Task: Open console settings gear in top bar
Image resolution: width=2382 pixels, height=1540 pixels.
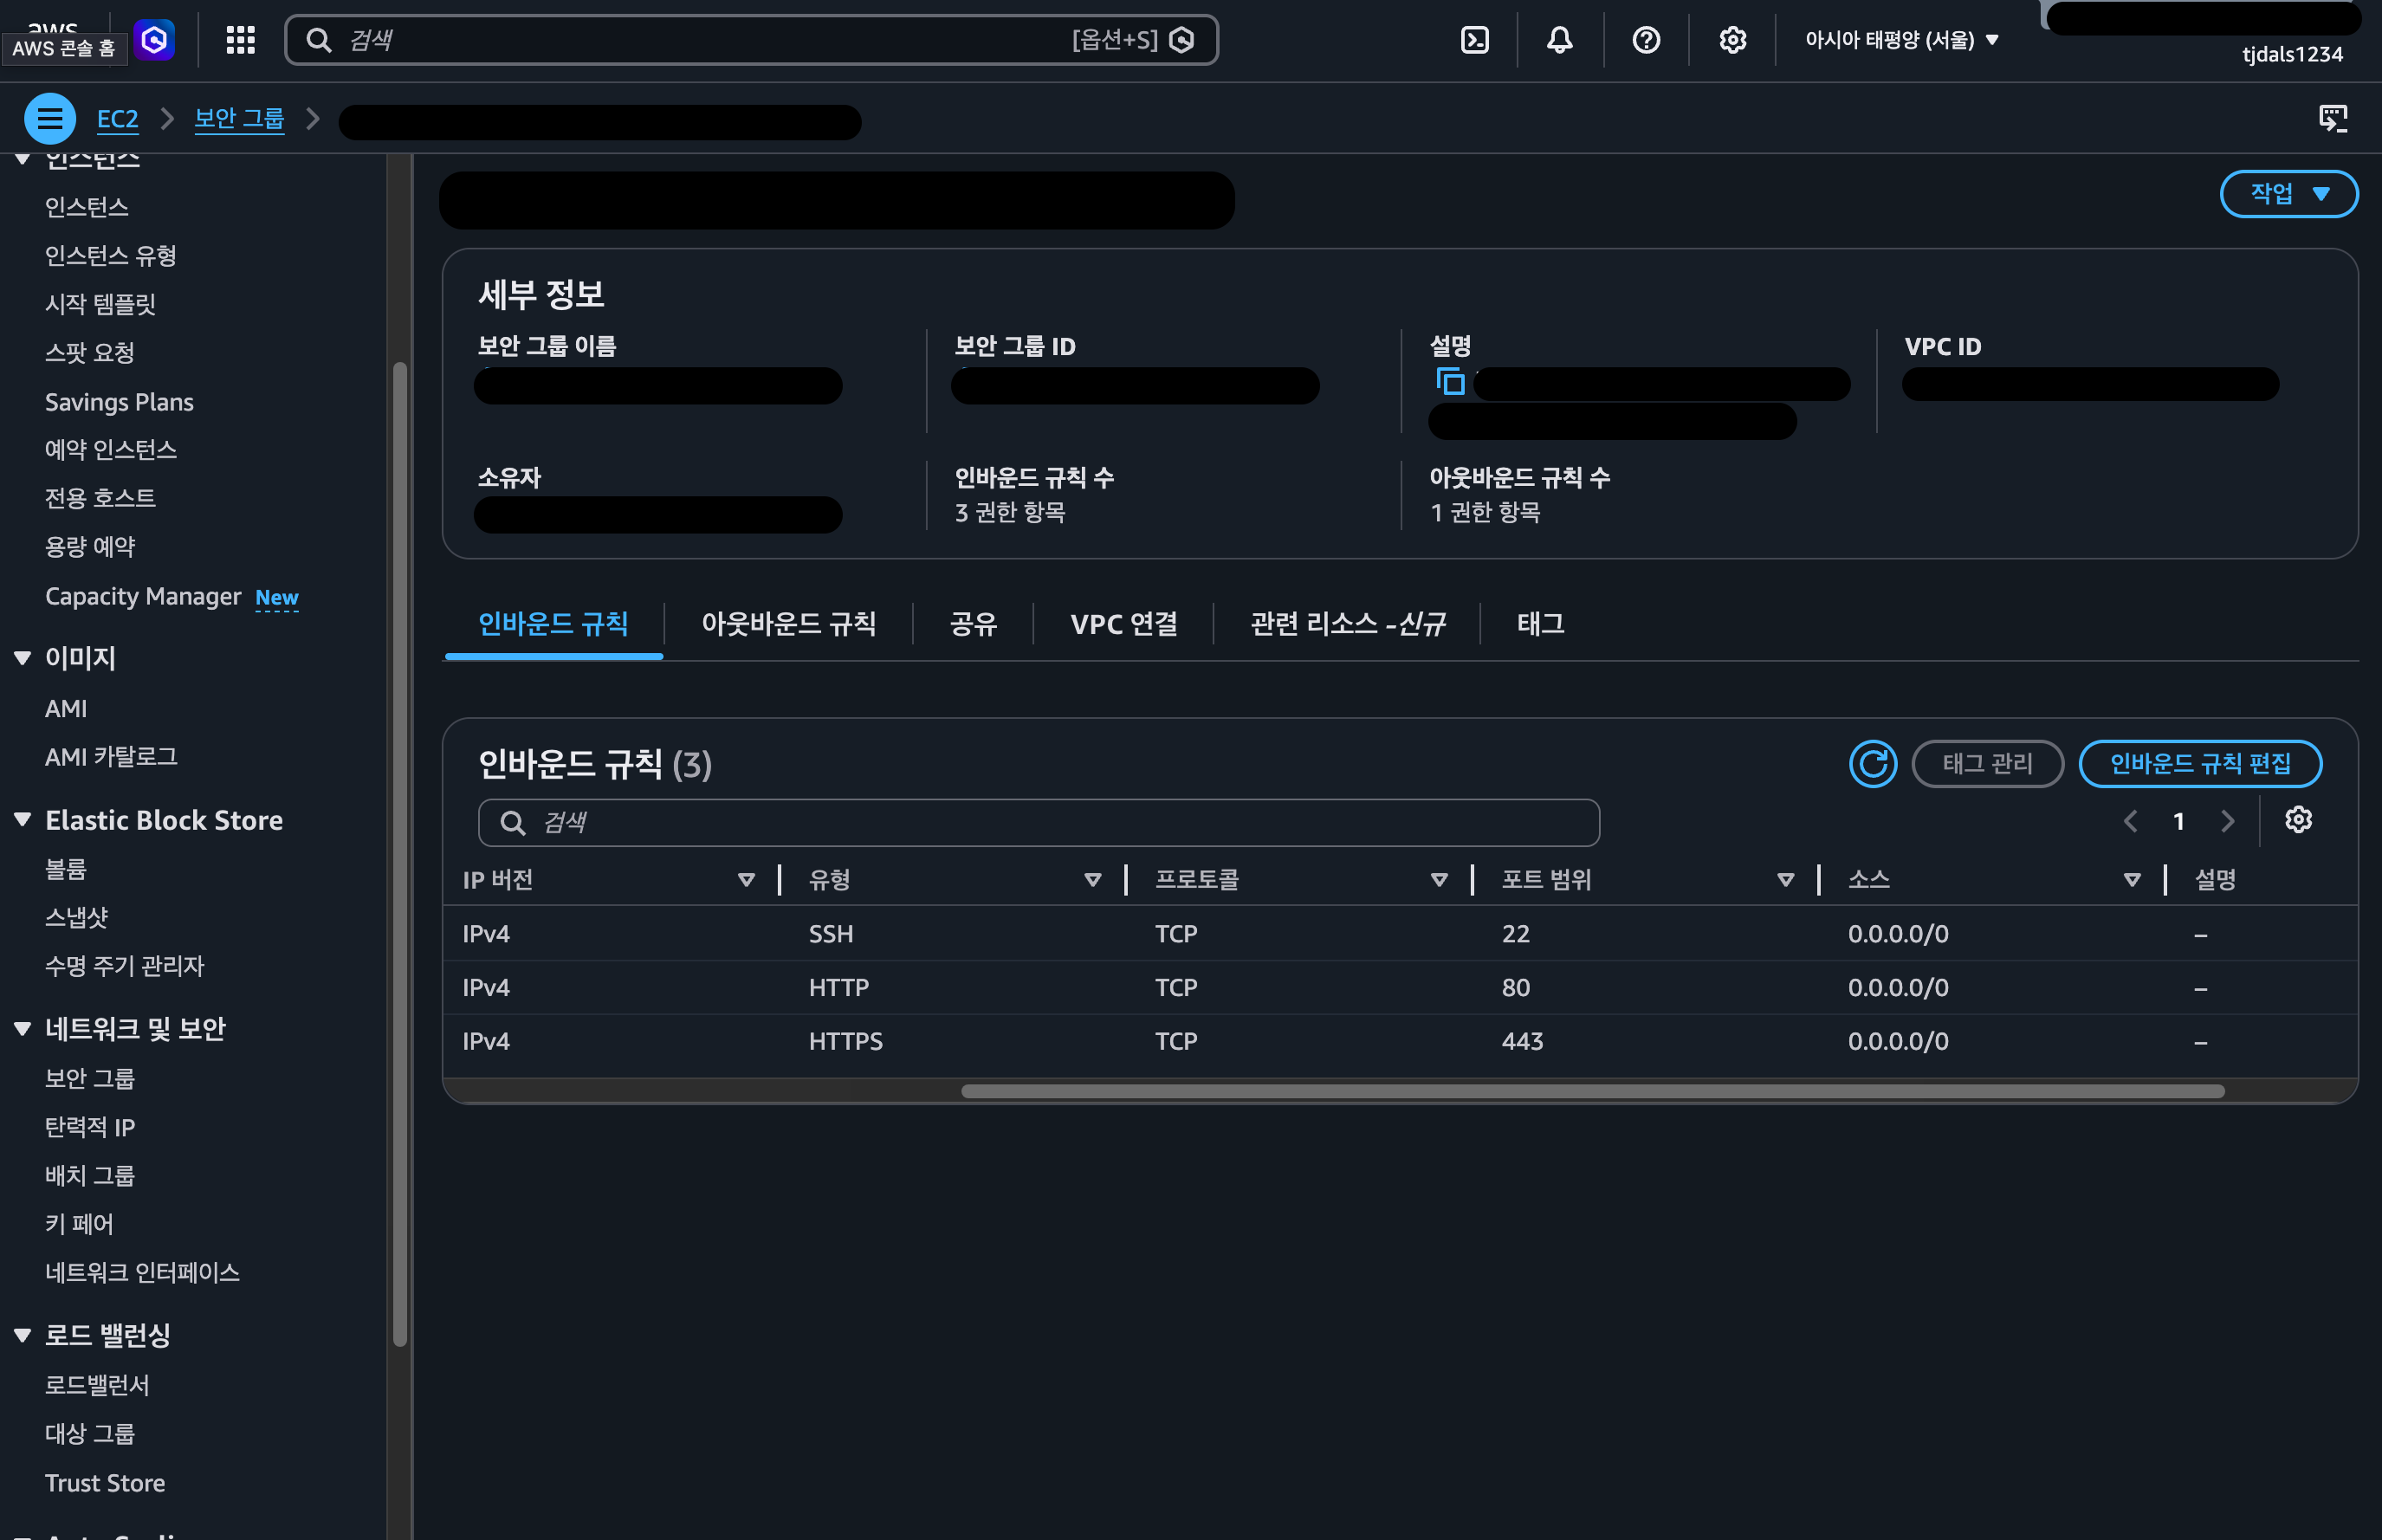Action: point(1732,40)
